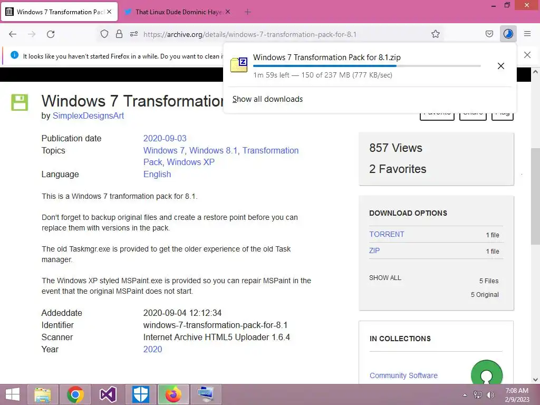Click Internet Archive HTML5 Uploader 1.6.4 text
The width and height of the screenshot is (540, 405).
tap(217, 337)
